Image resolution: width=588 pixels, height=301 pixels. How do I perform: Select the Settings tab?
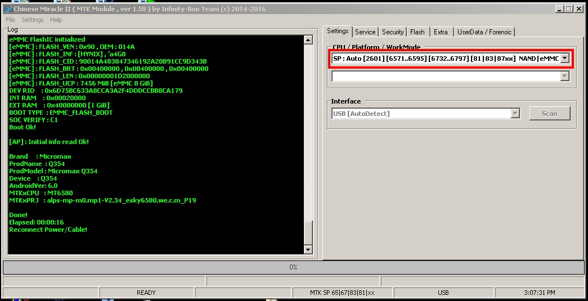[x=338, y=31]
